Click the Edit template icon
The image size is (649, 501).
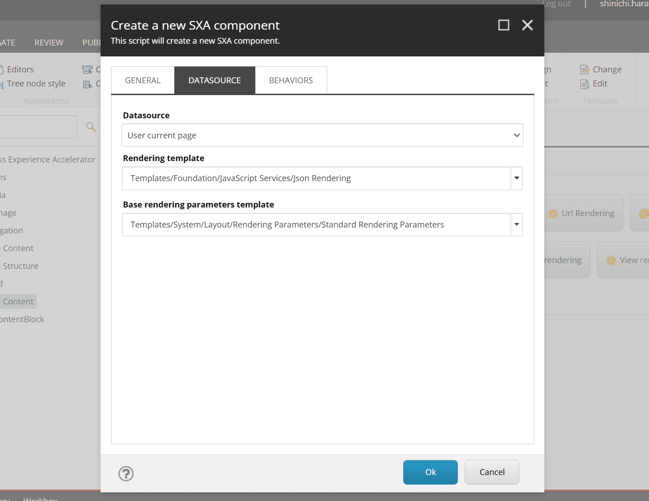pos(585,84)
